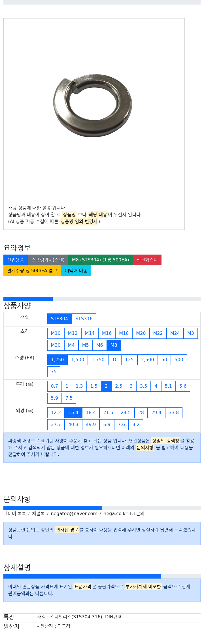Choose nominal size M6
The image size is (204, 632).
pos(100,345)
